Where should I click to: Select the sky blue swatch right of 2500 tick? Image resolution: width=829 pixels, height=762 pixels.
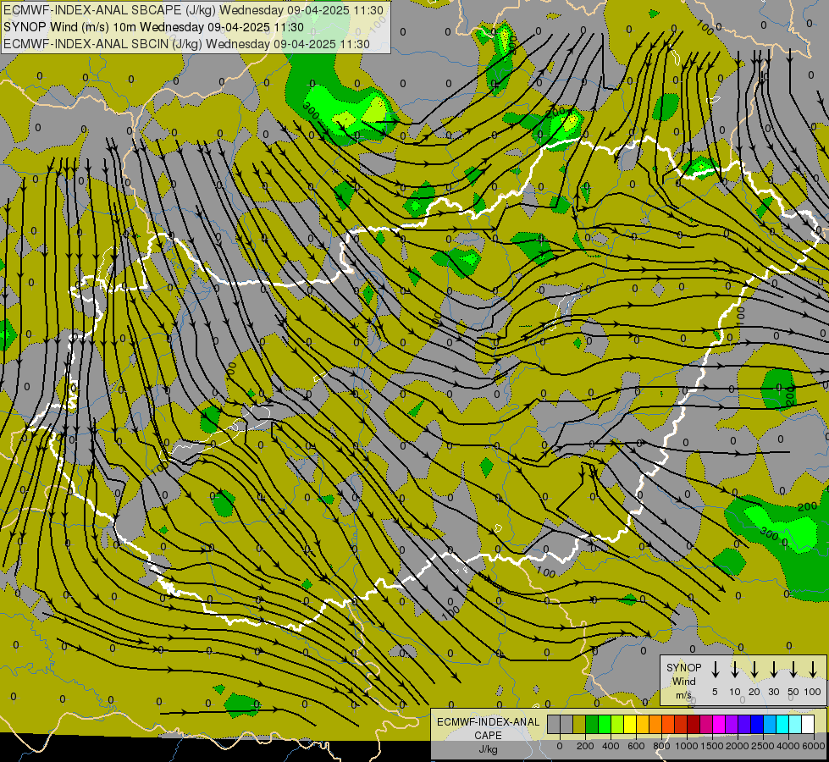coord(770,725)
